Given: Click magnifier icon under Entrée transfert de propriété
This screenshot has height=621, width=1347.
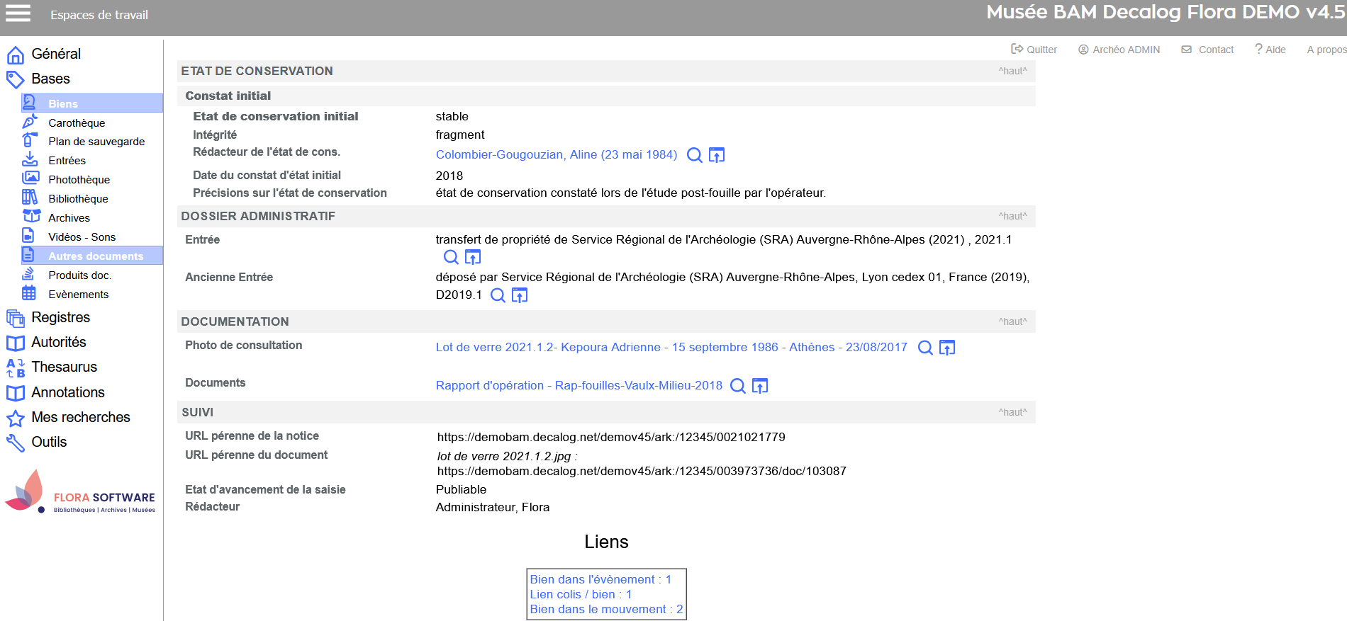Looking at the screenshot, I should (x=451, y=257).
